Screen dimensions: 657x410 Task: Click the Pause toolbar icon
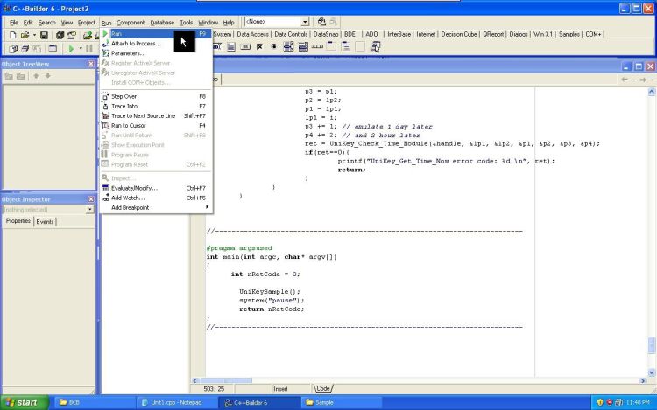click(88, 49)
